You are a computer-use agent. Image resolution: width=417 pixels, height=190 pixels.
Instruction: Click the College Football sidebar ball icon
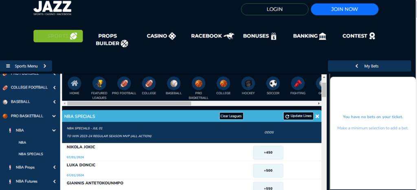point(5,88)
